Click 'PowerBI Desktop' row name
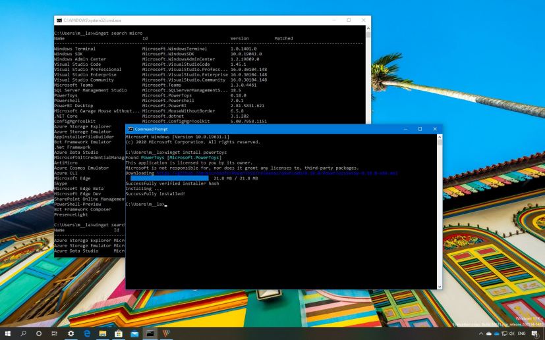This screenshot has width=545, height=340. pyautogui.click(x=74, y=106)
